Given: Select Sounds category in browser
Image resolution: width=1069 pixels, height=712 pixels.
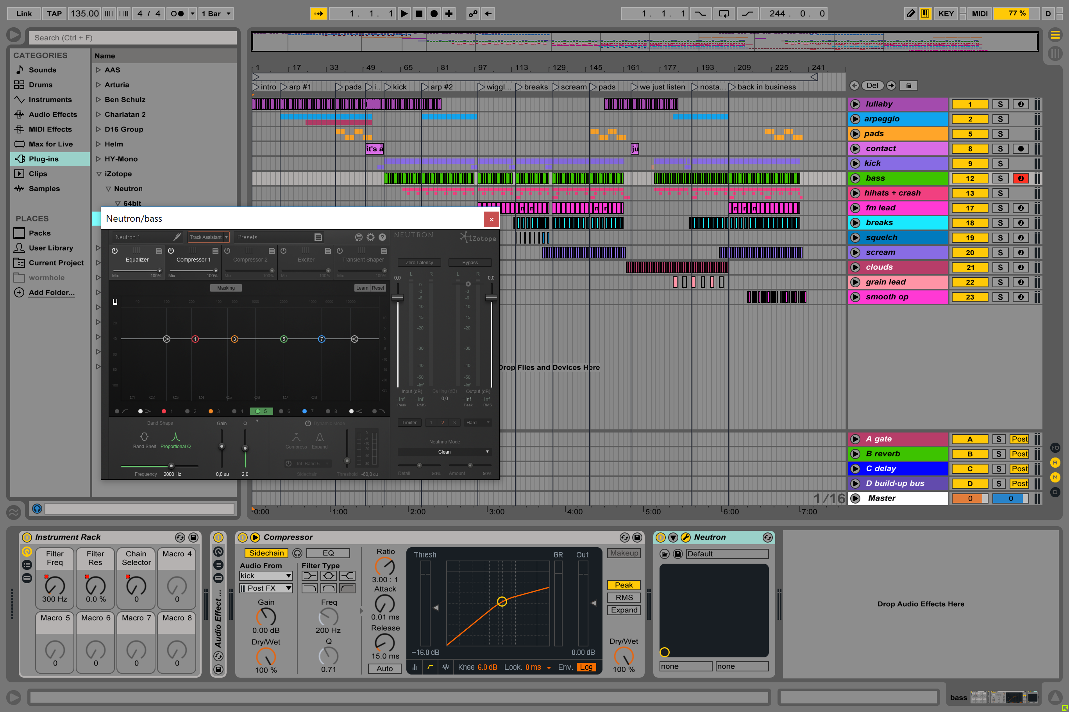Looking at the screenshot, I should click(42, 70).
